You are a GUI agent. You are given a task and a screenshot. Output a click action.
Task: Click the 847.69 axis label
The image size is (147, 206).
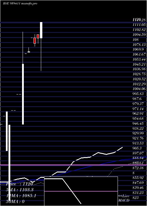point(138,183)
